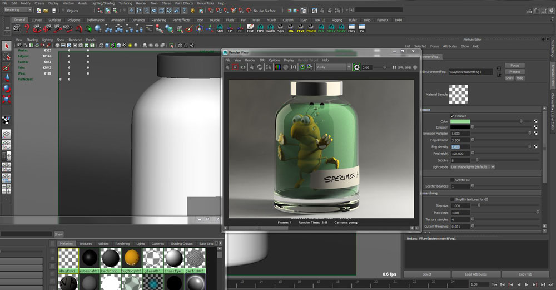Click the Max steps input field
Image resolution: width=556 pixels, height=290 pixels.
click(460, 213)
